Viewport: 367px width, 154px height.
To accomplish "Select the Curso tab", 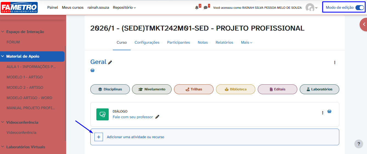I will (x=122, y=42).
